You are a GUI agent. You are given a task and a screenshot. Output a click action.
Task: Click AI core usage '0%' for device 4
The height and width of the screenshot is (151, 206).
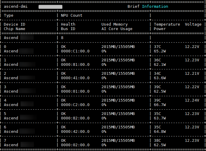tap(104, 105)
